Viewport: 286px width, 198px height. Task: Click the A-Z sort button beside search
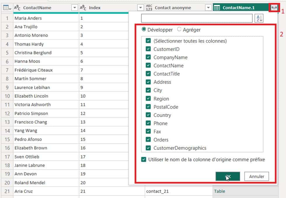[x=259, y=18]
